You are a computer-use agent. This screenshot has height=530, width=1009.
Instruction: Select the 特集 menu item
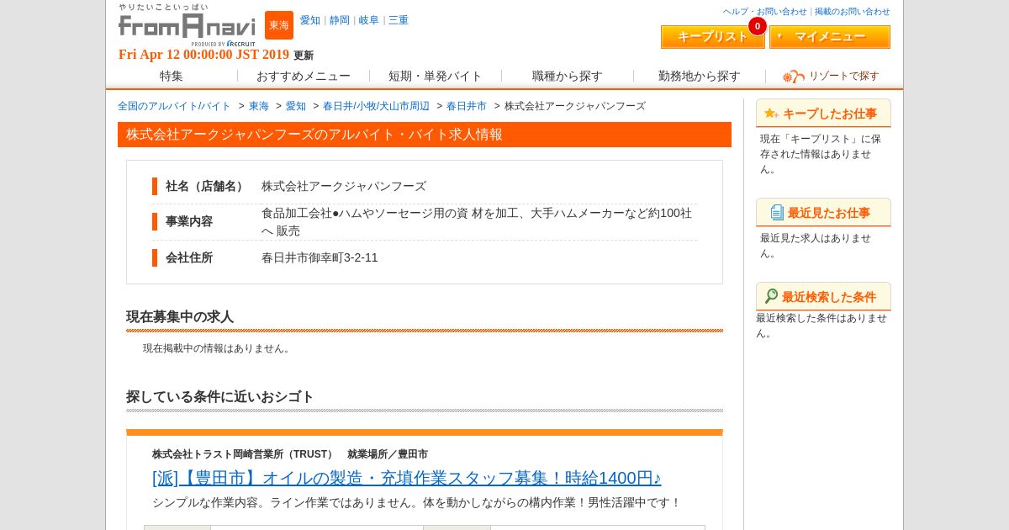coord(172,76)
